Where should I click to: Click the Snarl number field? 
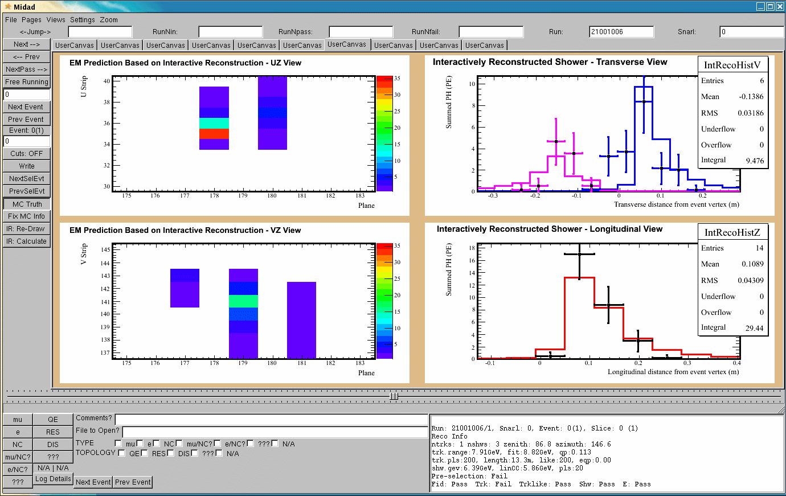752,32
